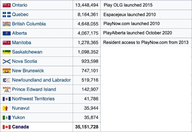Click the PlayAlberta launched October 2020 note
The width and height of the screenshot is (192, 132).
point(138,33)
